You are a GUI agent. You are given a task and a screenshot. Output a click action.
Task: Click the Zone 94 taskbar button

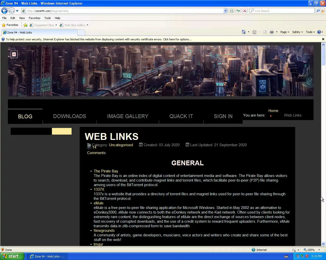(47, 256)
